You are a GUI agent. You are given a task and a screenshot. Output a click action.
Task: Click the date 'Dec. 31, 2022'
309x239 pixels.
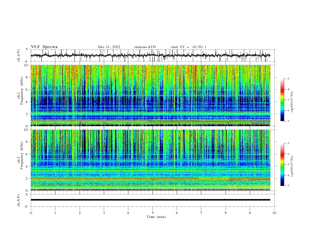click(x=109, y=47)
